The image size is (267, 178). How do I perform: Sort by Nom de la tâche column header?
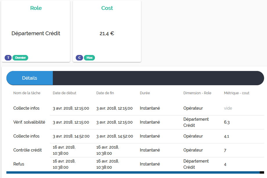(27, 93)
